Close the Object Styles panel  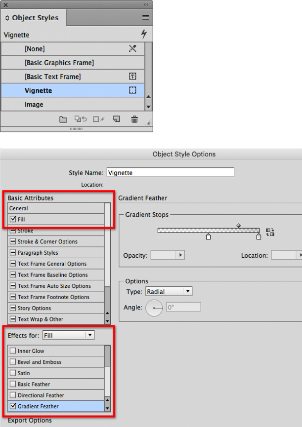(6, 4)
